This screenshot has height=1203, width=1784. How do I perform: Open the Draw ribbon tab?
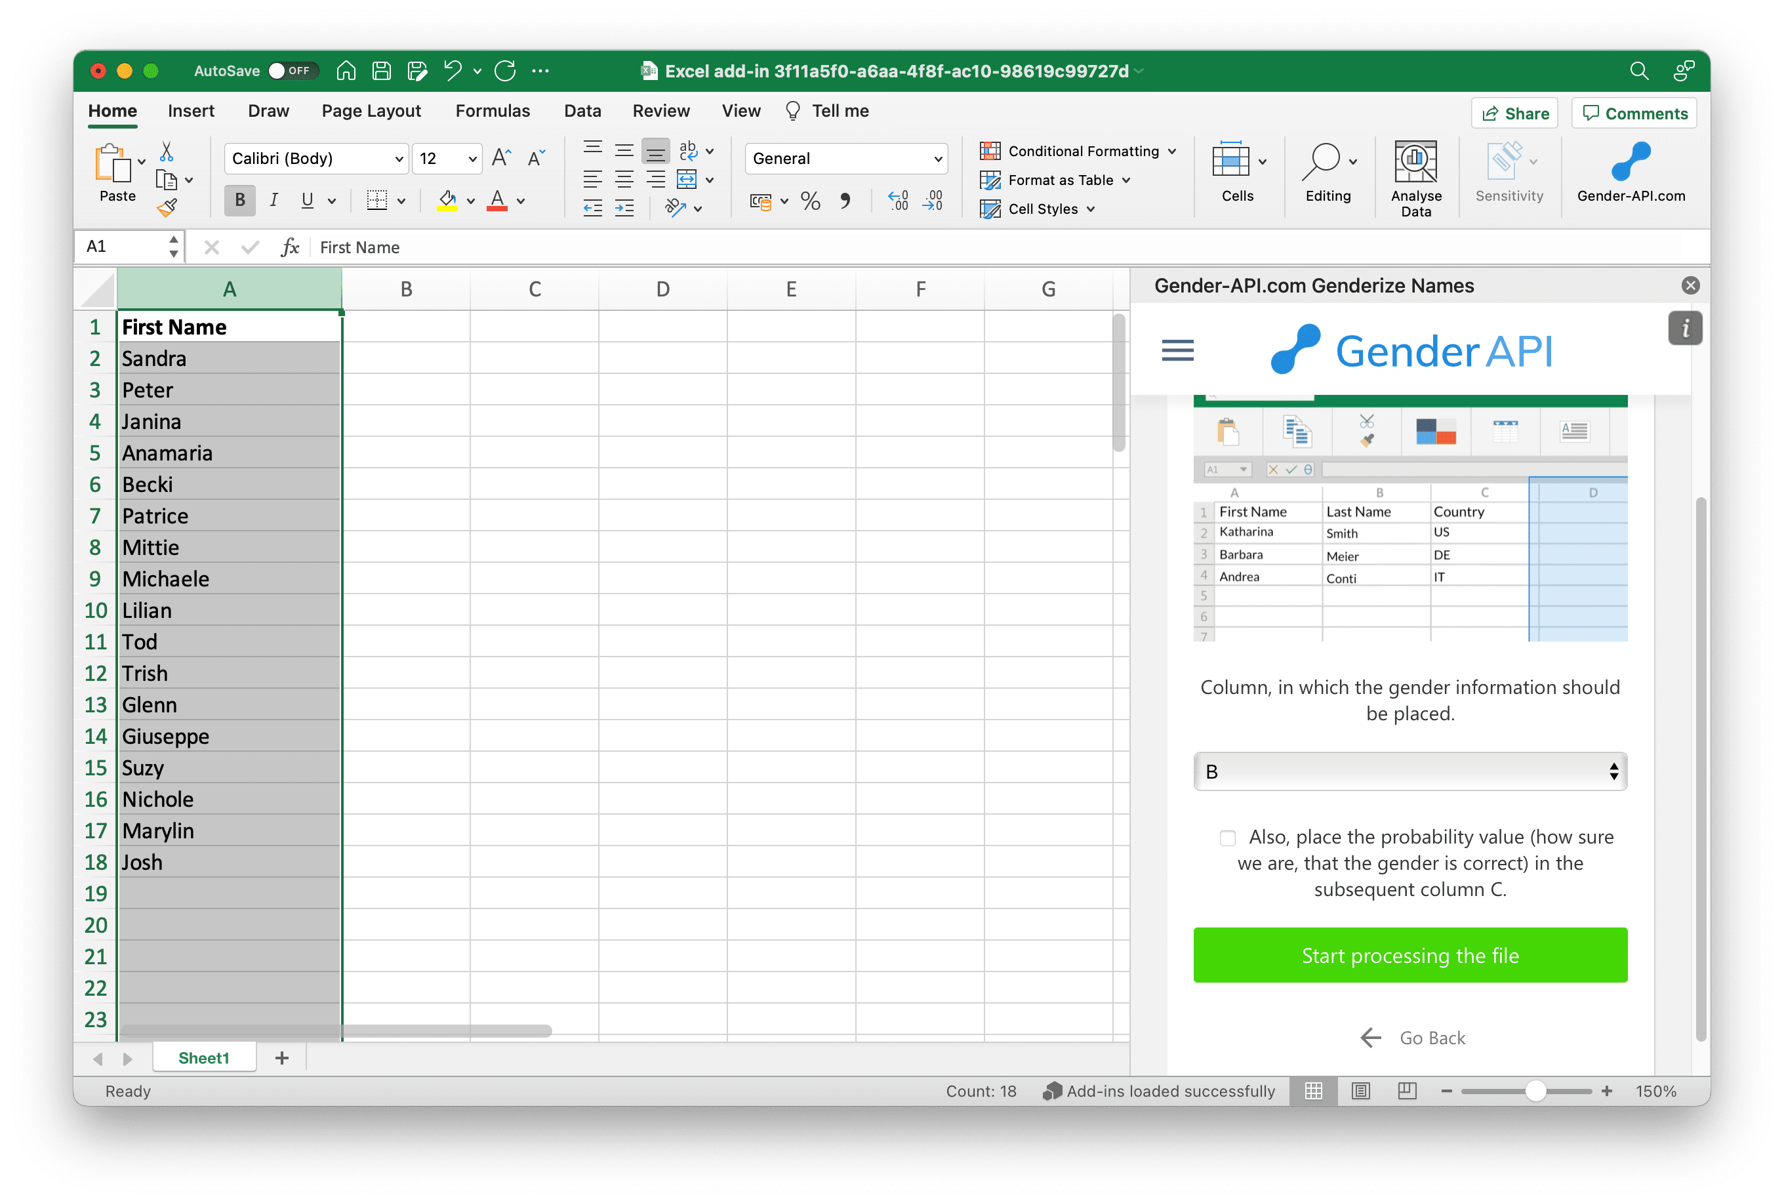pos(268,110)
